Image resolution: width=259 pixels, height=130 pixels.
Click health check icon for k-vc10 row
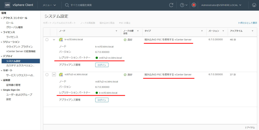(125, 40)
